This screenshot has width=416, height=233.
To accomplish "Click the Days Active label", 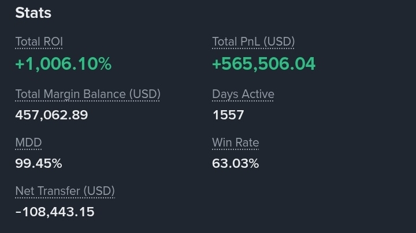I will tap(243, 94).
